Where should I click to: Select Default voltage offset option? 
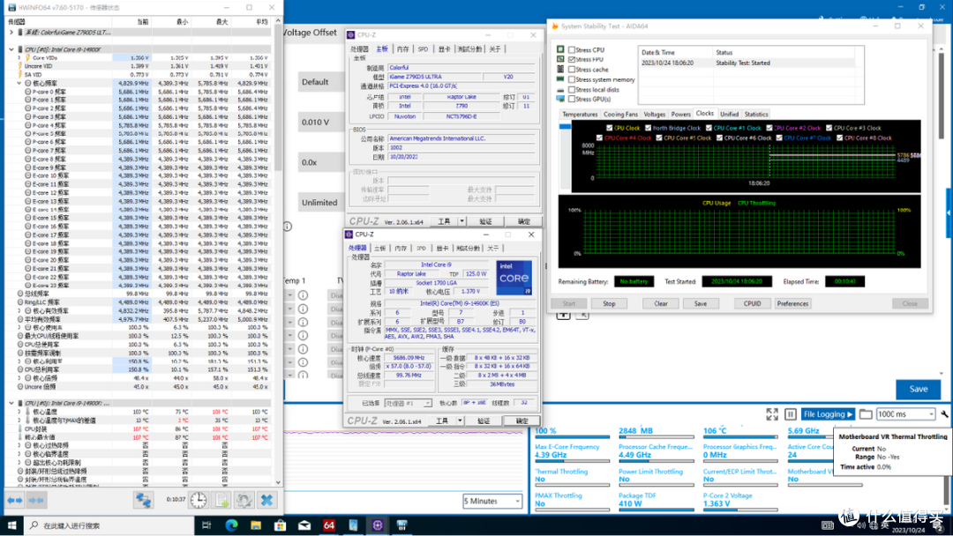[321, 82]
